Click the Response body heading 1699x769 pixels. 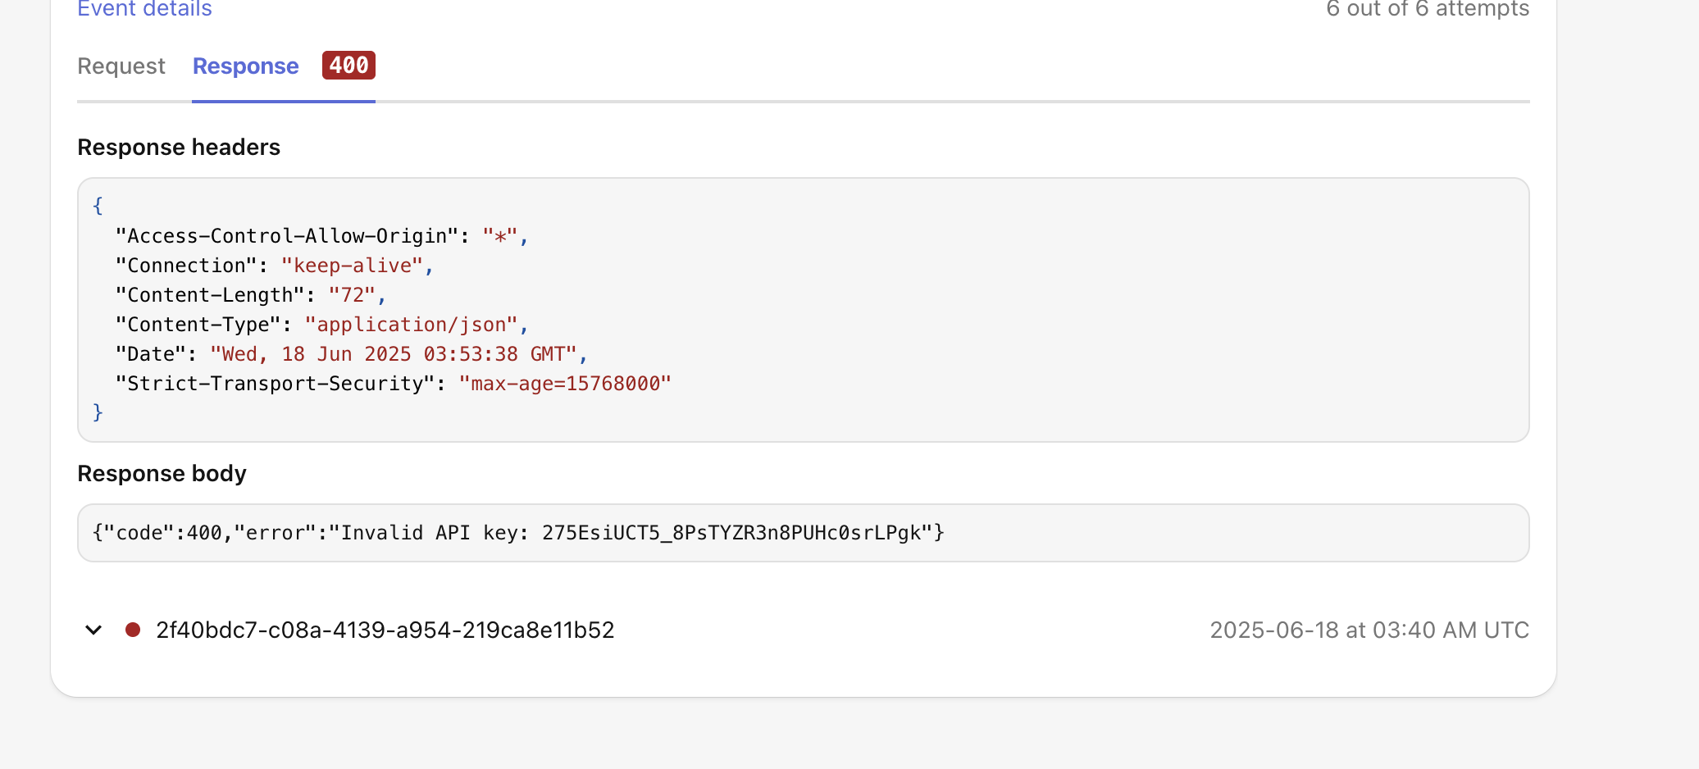tap(162, 474)
